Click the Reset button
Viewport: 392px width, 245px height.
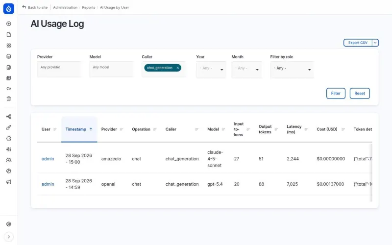[360, 93]
